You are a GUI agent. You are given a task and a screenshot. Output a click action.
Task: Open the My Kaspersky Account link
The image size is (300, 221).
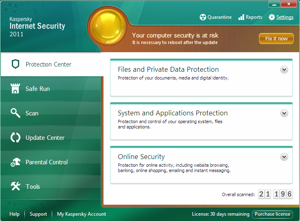82,214
